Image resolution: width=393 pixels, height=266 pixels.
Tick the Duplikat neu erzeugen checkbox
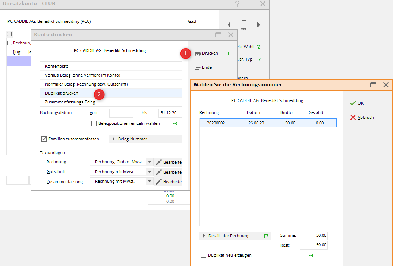pyautogui.click(x=204, y=255)
